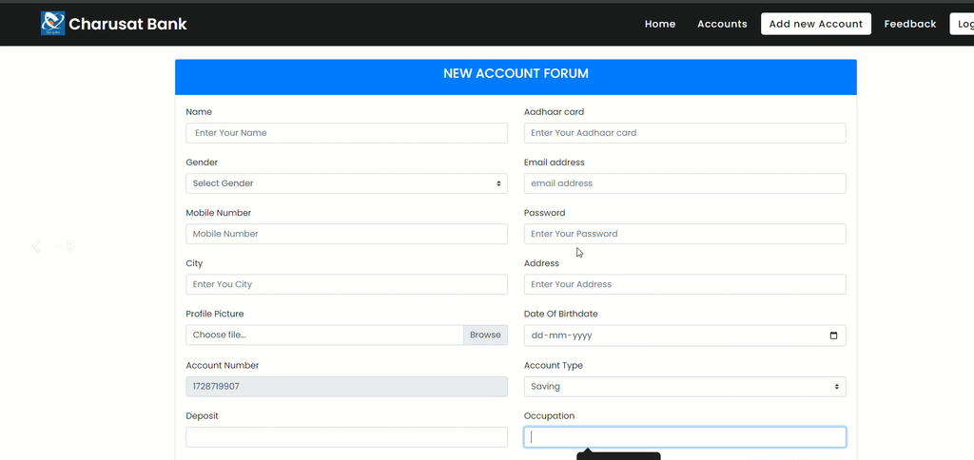
Task: Focus the Deposit input field
Action: (x=346, y=437)
